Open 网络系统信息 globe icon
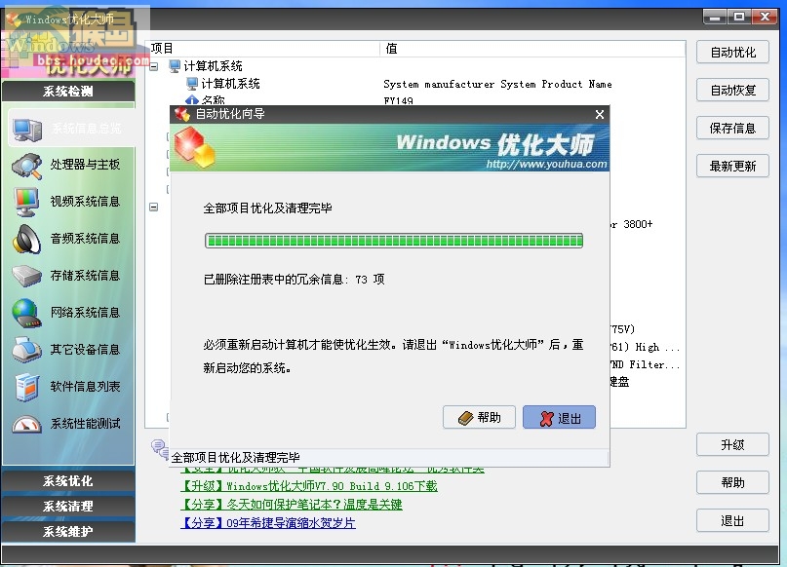 pos(27,313)
